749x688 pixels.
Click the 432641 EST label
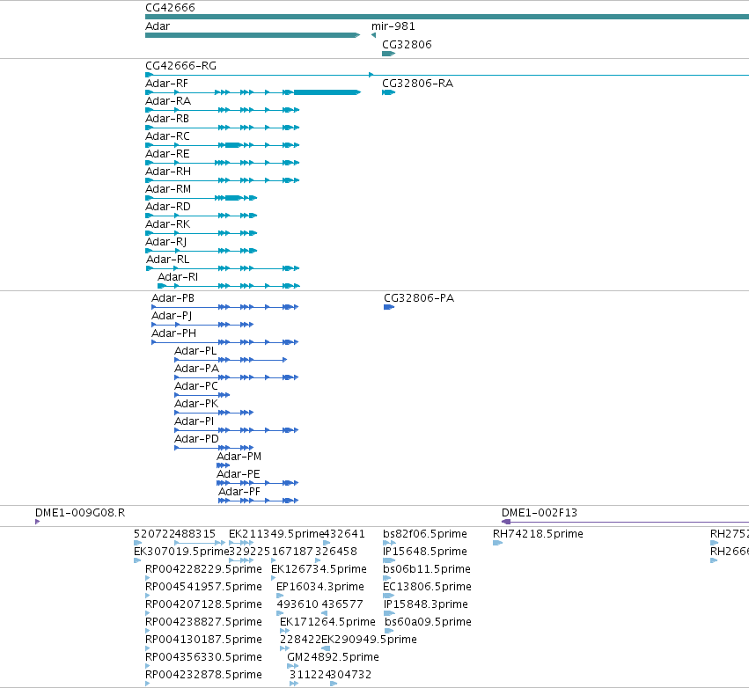point(344,534)
